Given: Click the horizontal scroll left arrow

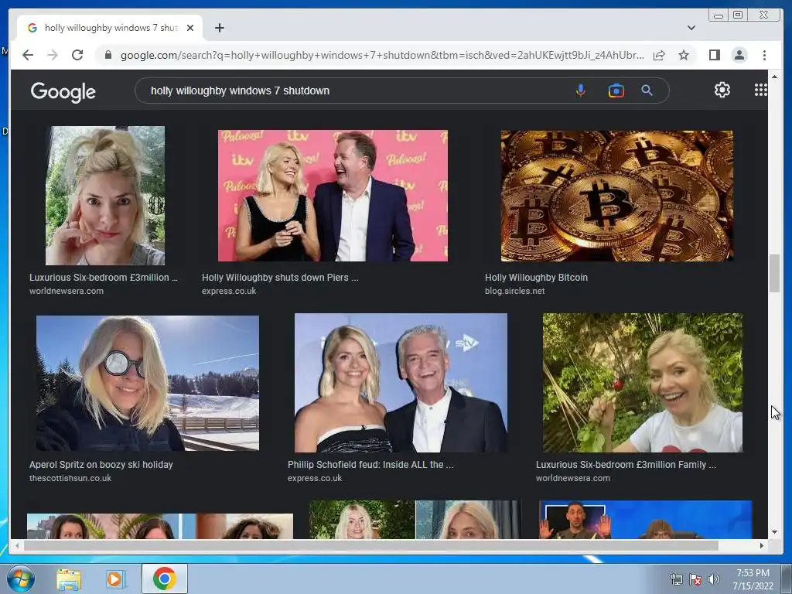Looking at the screenshot, I should point(17,545).
